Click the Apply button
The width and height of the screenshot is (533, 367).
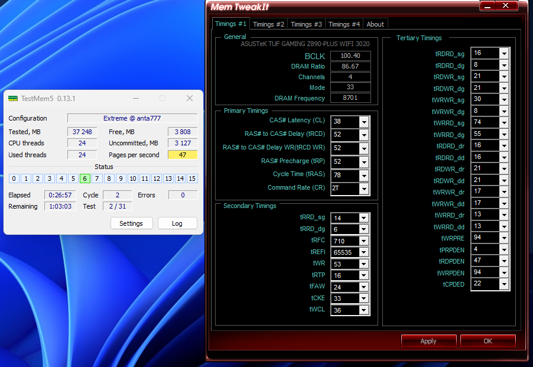coord(428,341)
